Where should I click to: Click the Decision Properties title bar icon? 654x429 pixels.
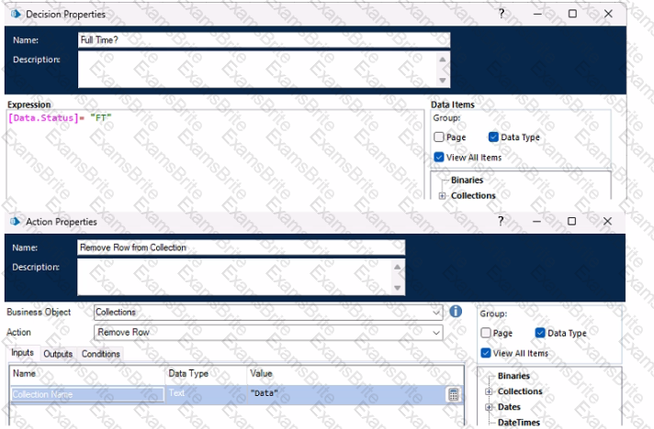coord(16,15)
